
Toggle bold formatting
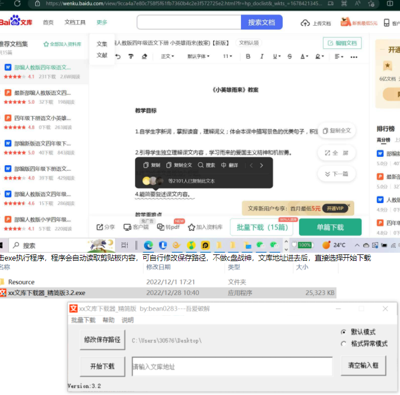pos(248,56)
